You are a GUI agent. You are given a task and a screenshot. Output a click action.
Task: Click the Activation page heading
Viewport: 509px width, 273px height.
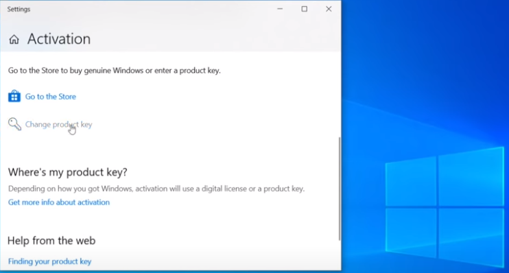tap(59, 39)
